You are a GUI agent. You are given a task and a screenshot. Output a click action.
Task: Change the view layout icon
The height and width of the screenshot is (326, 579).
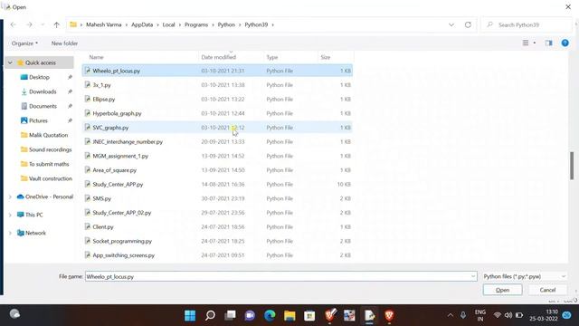526,43
